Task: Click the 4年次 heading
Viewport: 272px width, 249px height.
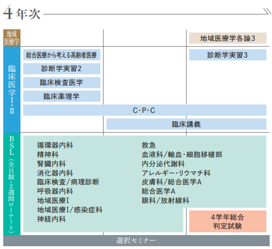Action: tap(22, 13)
